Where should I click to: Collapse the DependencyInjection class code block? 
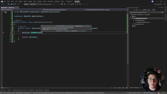pos(13,22)
